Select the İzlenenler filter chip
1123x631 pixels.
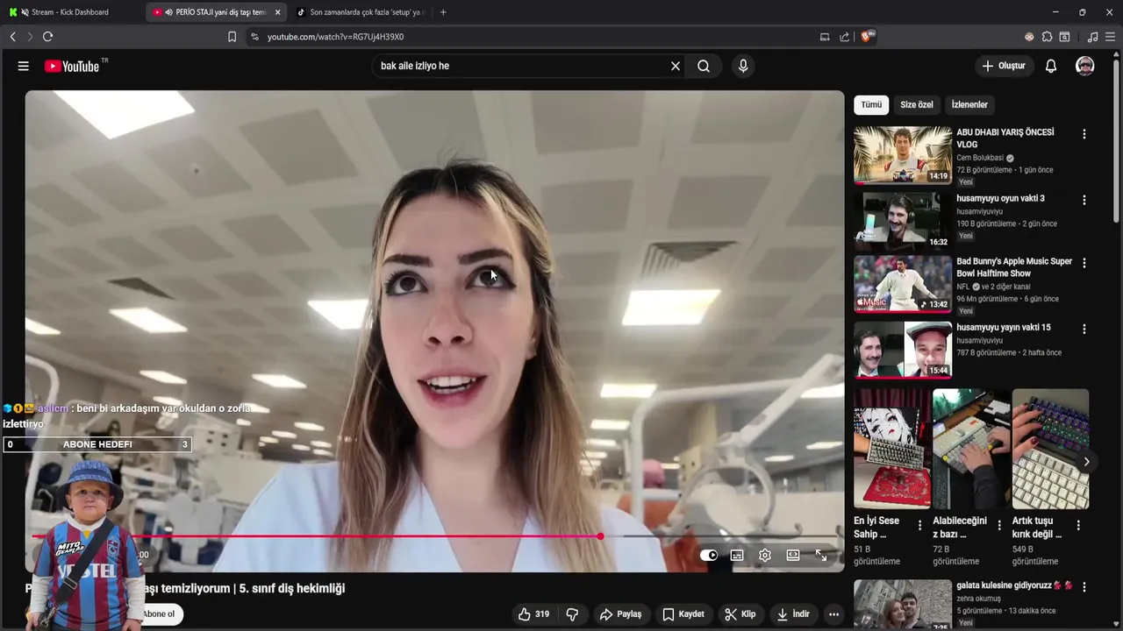[969, 104]
